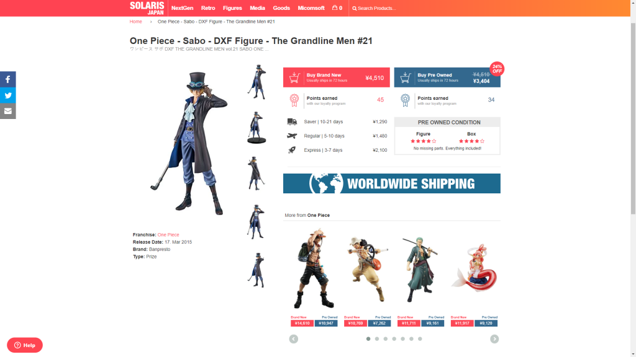Open the Help chat button
636x357 pixels.
pyautogui.click(x=25, y=345)
